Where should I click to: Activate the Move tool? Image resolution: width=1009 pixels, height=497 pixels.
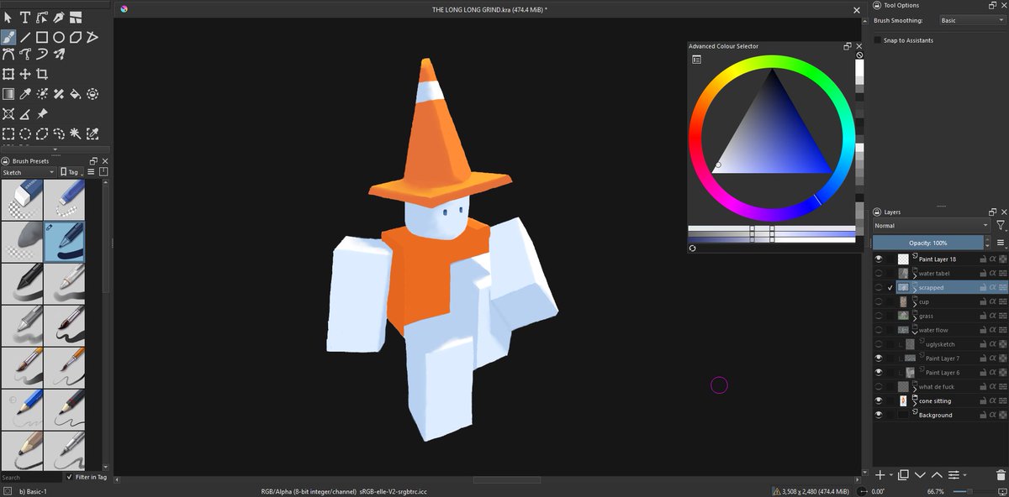(25, 74)
